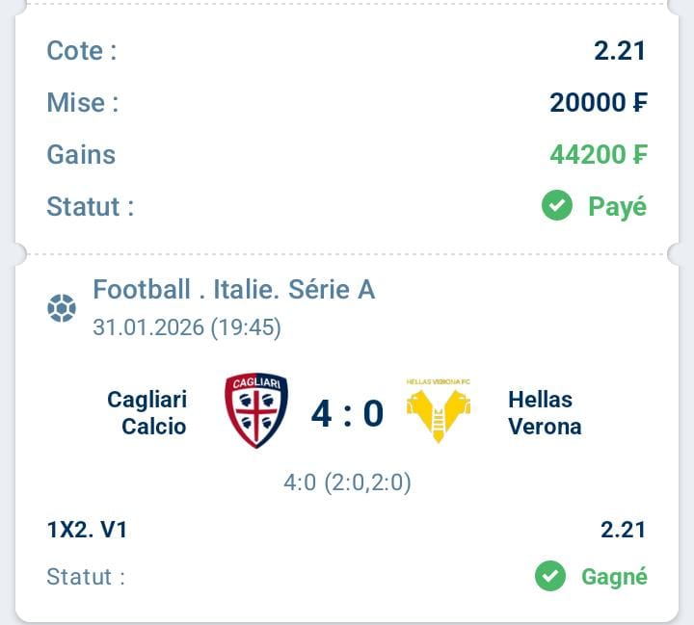694x625 pixels.
Task: Click the green checkmark beside Gagné
Action: [x=550, y=577]
